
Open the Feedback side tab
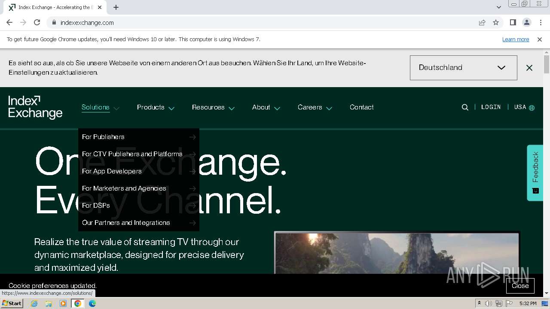coord(535,173)
